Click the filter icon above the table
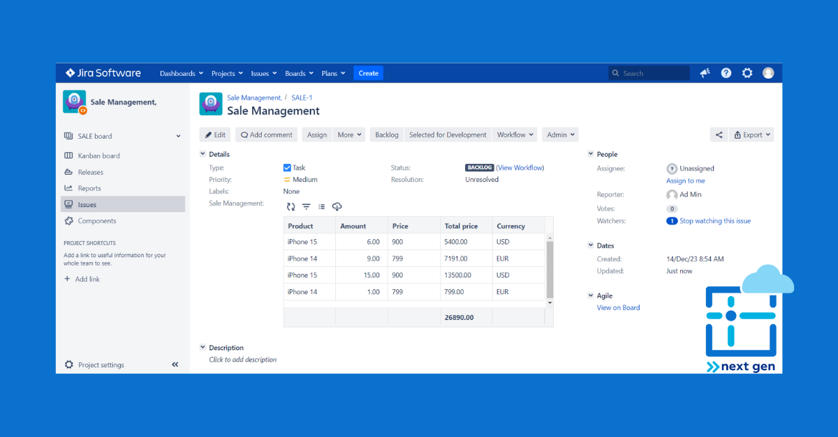Viewport: 838px width, 437px height. pos(306,206)
